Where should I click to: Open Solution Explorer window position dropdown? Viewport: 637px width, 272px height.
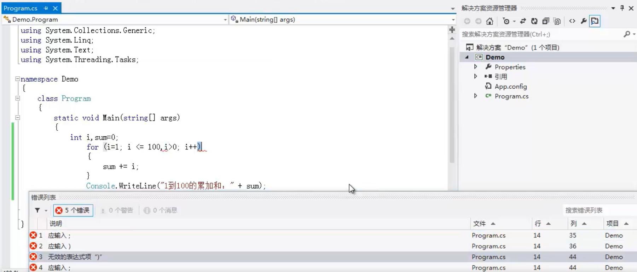pos(613,8)
